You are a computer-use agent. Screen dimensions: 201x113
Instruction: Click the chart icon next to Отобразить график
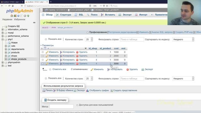pos(87,91)
